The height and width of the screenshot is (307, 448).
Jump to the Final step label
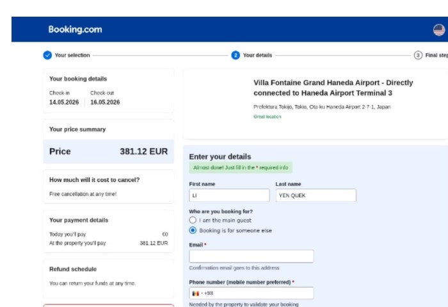(436, 55)
